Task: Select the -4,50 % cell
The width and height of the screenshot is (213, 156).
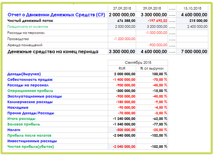Action: click(152, 107)
